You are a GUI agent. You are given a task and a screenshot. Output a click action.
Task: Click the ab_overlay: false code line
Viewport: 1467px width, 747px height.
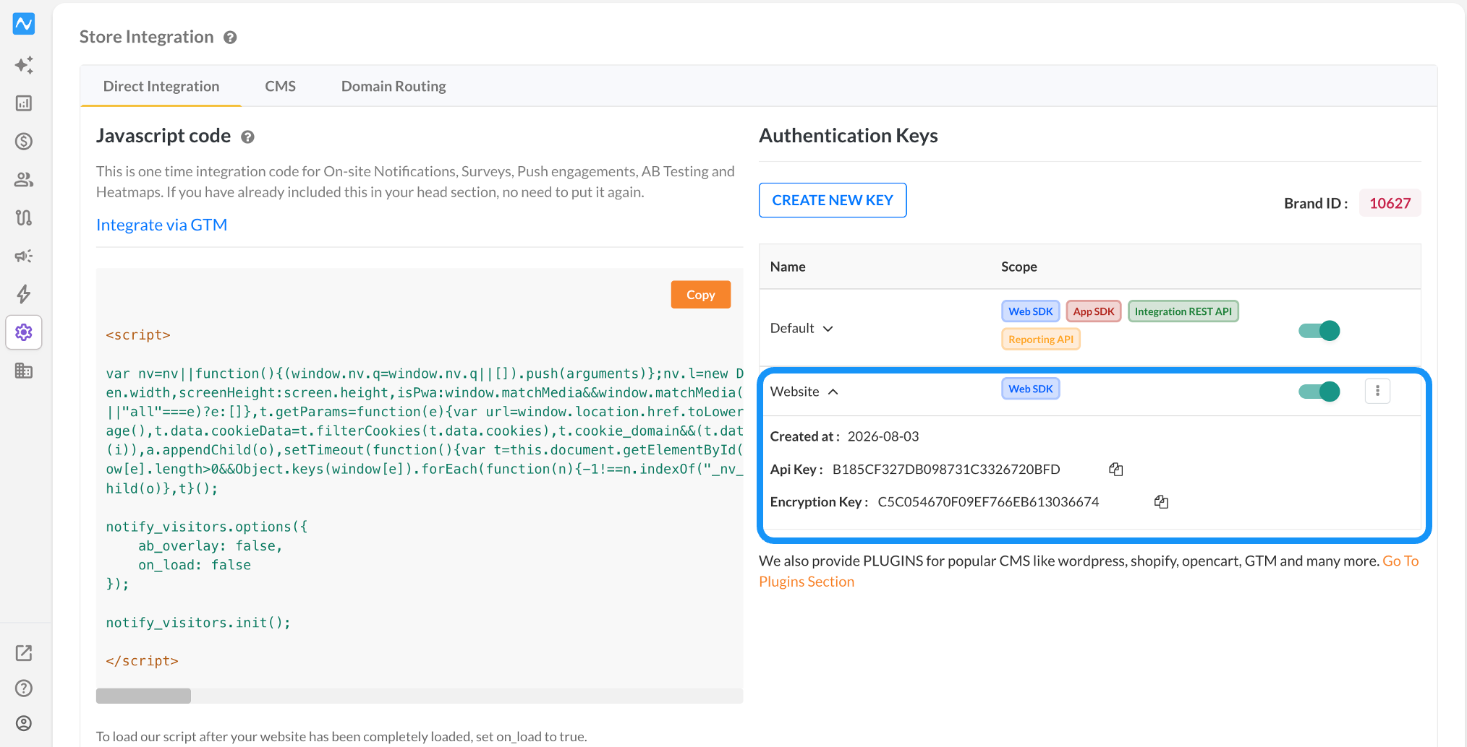211,546
